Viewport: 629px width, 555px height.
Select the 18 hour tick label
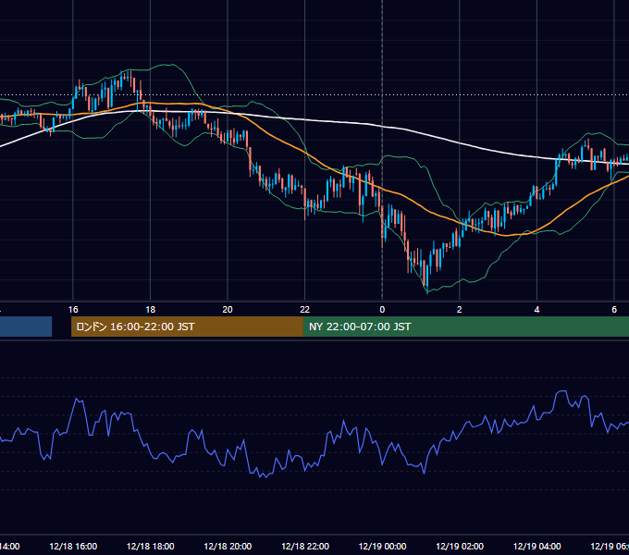point(151,309)
